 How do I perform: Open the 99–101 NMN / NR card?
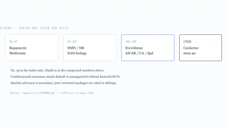tap(90, 48)
